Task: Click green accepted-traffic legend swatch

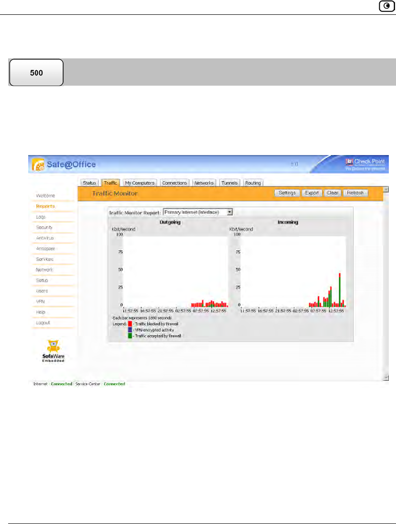Action: (130, 336)
